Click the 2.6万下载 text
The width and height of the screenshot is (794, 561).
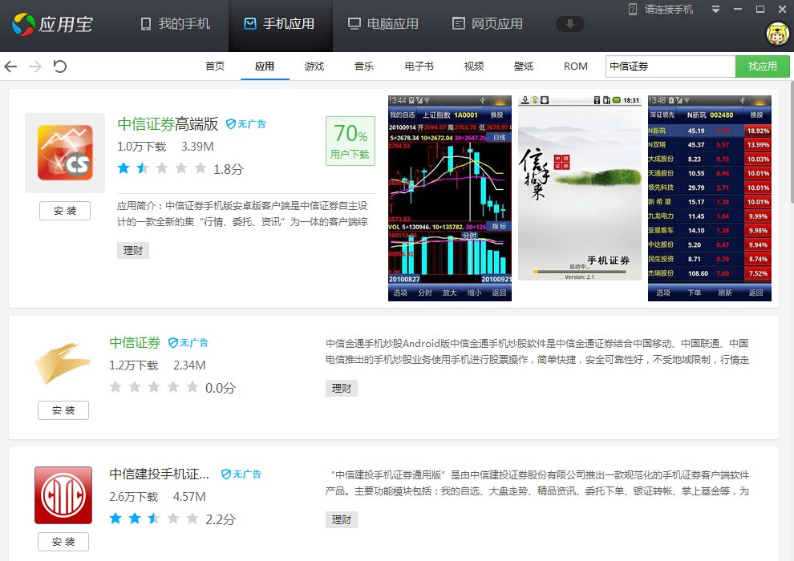pos(134,497)
